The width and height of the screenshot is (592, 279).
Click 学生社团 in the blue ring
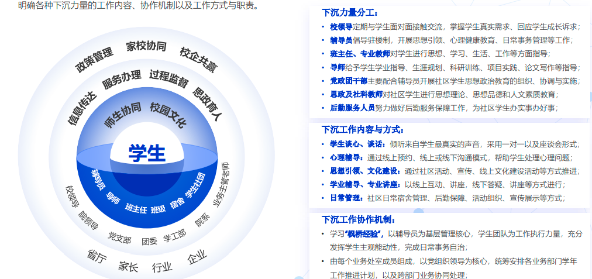point(195,185)
